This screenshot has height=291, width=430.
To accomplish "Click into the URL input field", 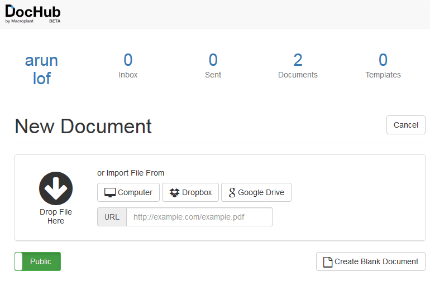I will pyautogui.click(x=200, y=217).
